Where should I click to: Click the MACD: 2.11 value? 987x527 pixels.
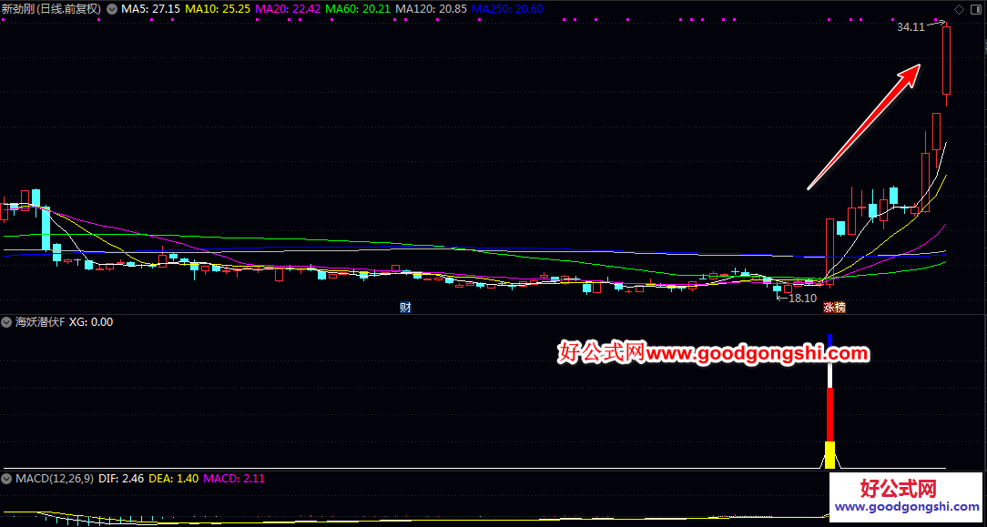tap(234, 479)
